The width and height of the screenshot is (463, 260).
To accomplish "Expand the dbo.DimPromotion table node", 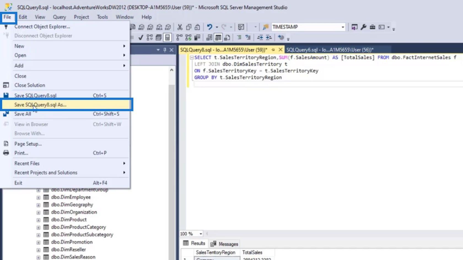I will coord(38,242).
